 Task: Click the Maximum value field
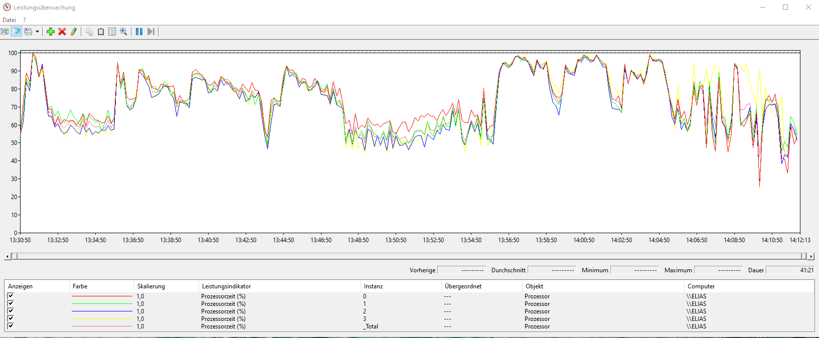[718, 270]
